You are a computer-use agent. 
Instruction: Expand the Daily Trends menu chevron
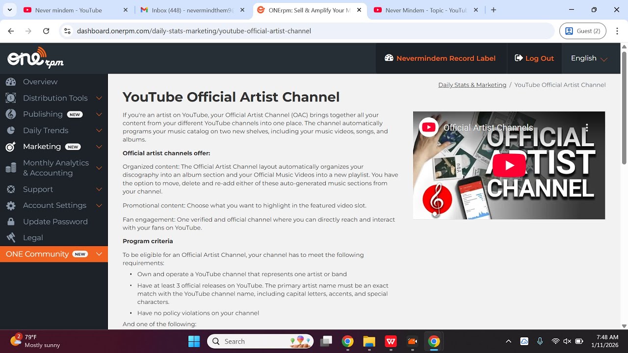[99, 130]
